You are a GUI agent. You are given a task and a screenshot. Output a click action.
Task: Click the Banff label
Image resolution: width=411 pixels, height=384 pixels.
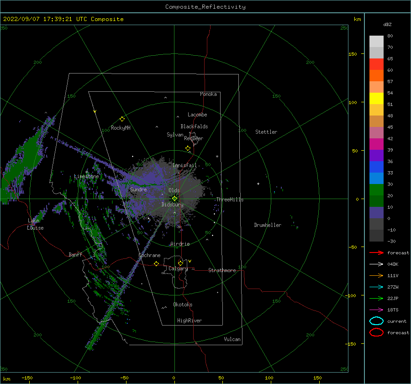click(x=75, y=255)
